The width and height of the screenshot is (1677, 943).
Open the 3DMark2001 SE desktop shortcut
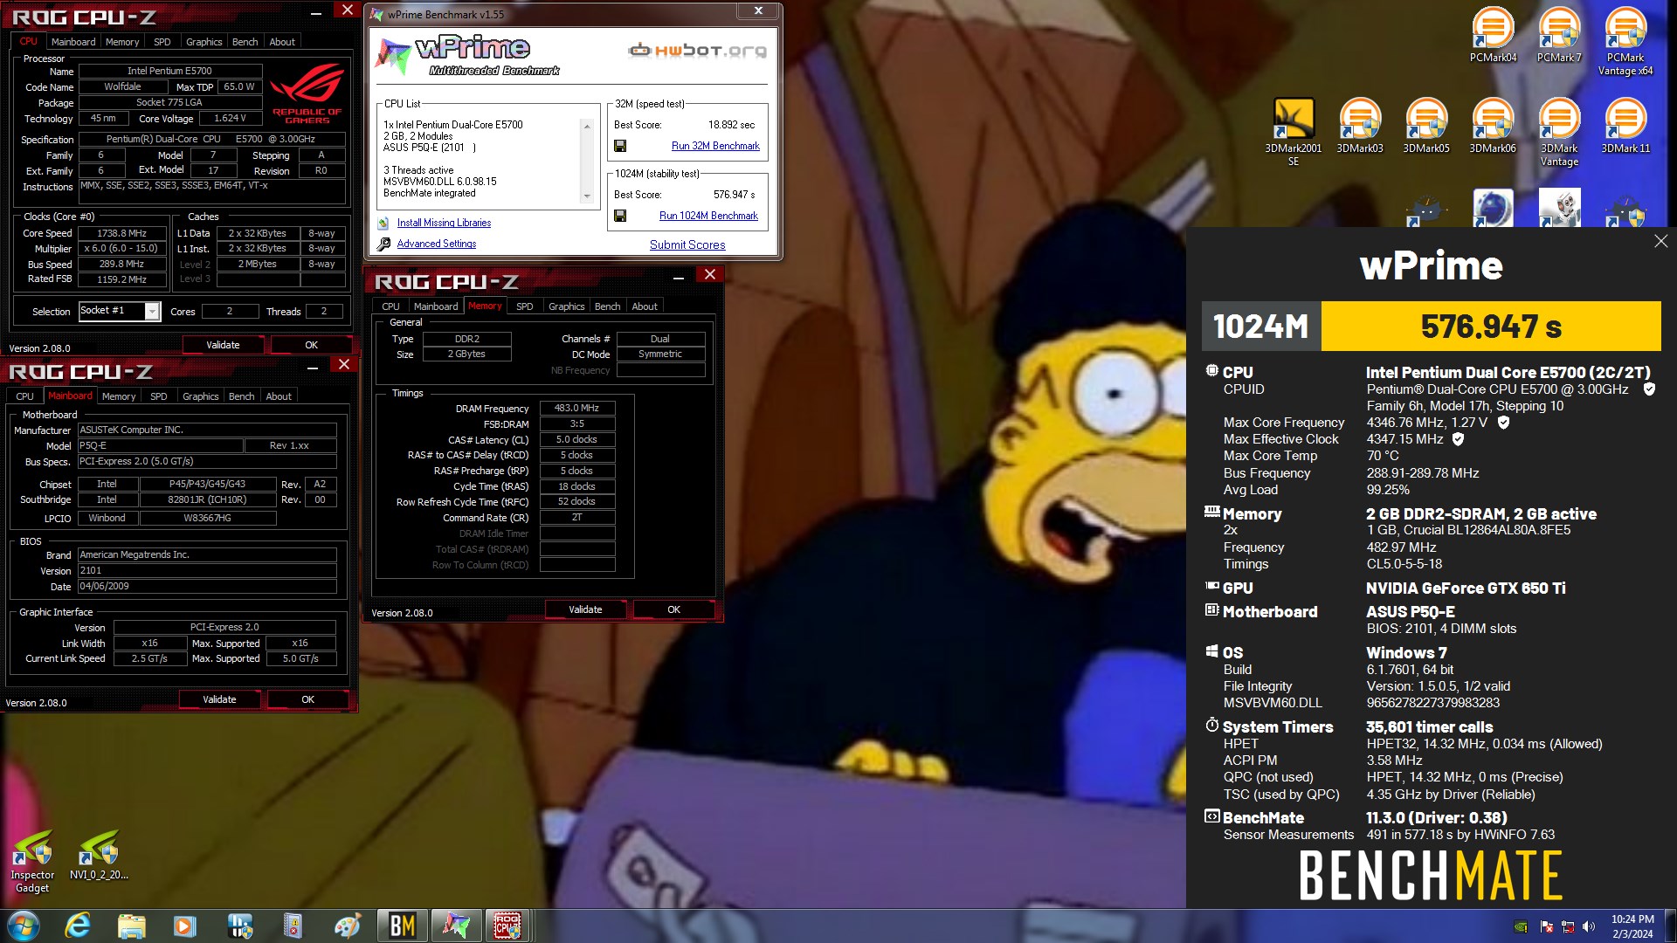(x=1294, y=132)
